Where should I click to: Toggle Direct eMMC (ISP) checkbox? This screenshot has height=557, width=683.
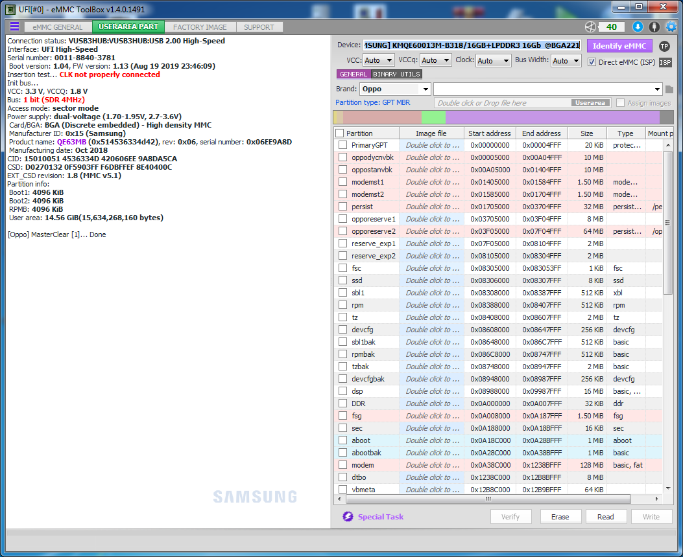point(592,62)
